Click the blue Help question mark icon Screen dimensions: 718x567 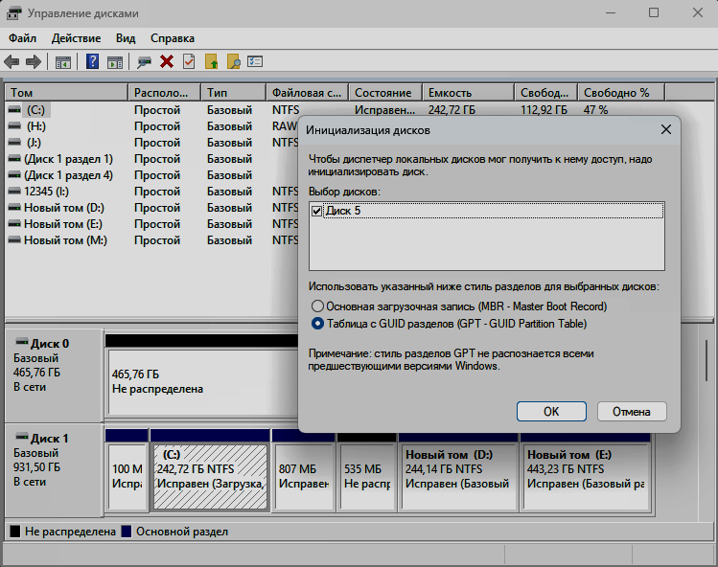[93, 61]
